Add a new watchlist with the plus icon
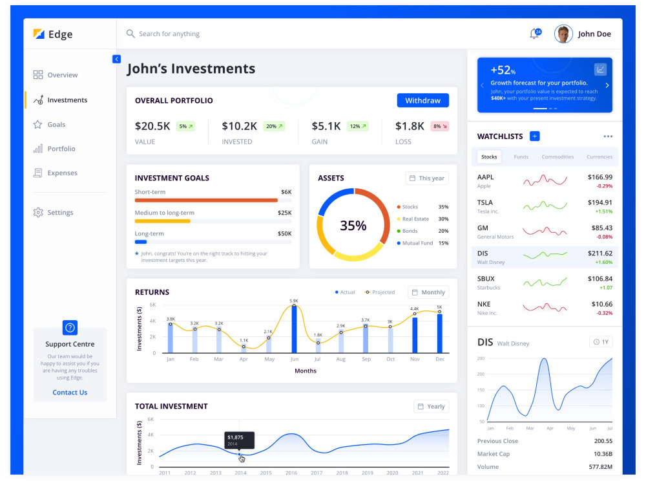The width and height of the screenshot is (646, 485). tap(534, 136)
